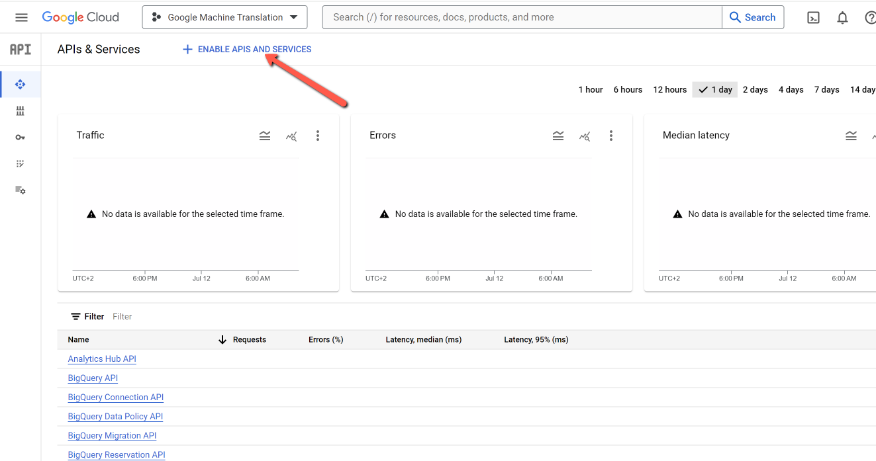Open the BigQuery Reservation API link
The width and height of the screenshot is (876, 461).
pos(117,455)
